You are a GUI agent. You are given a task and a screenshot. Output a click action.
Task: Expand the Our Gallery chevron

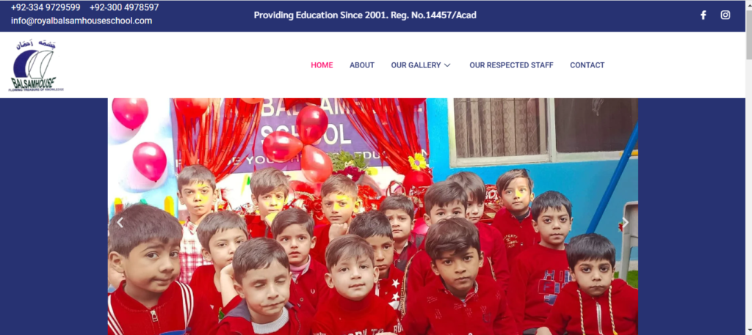447,65
